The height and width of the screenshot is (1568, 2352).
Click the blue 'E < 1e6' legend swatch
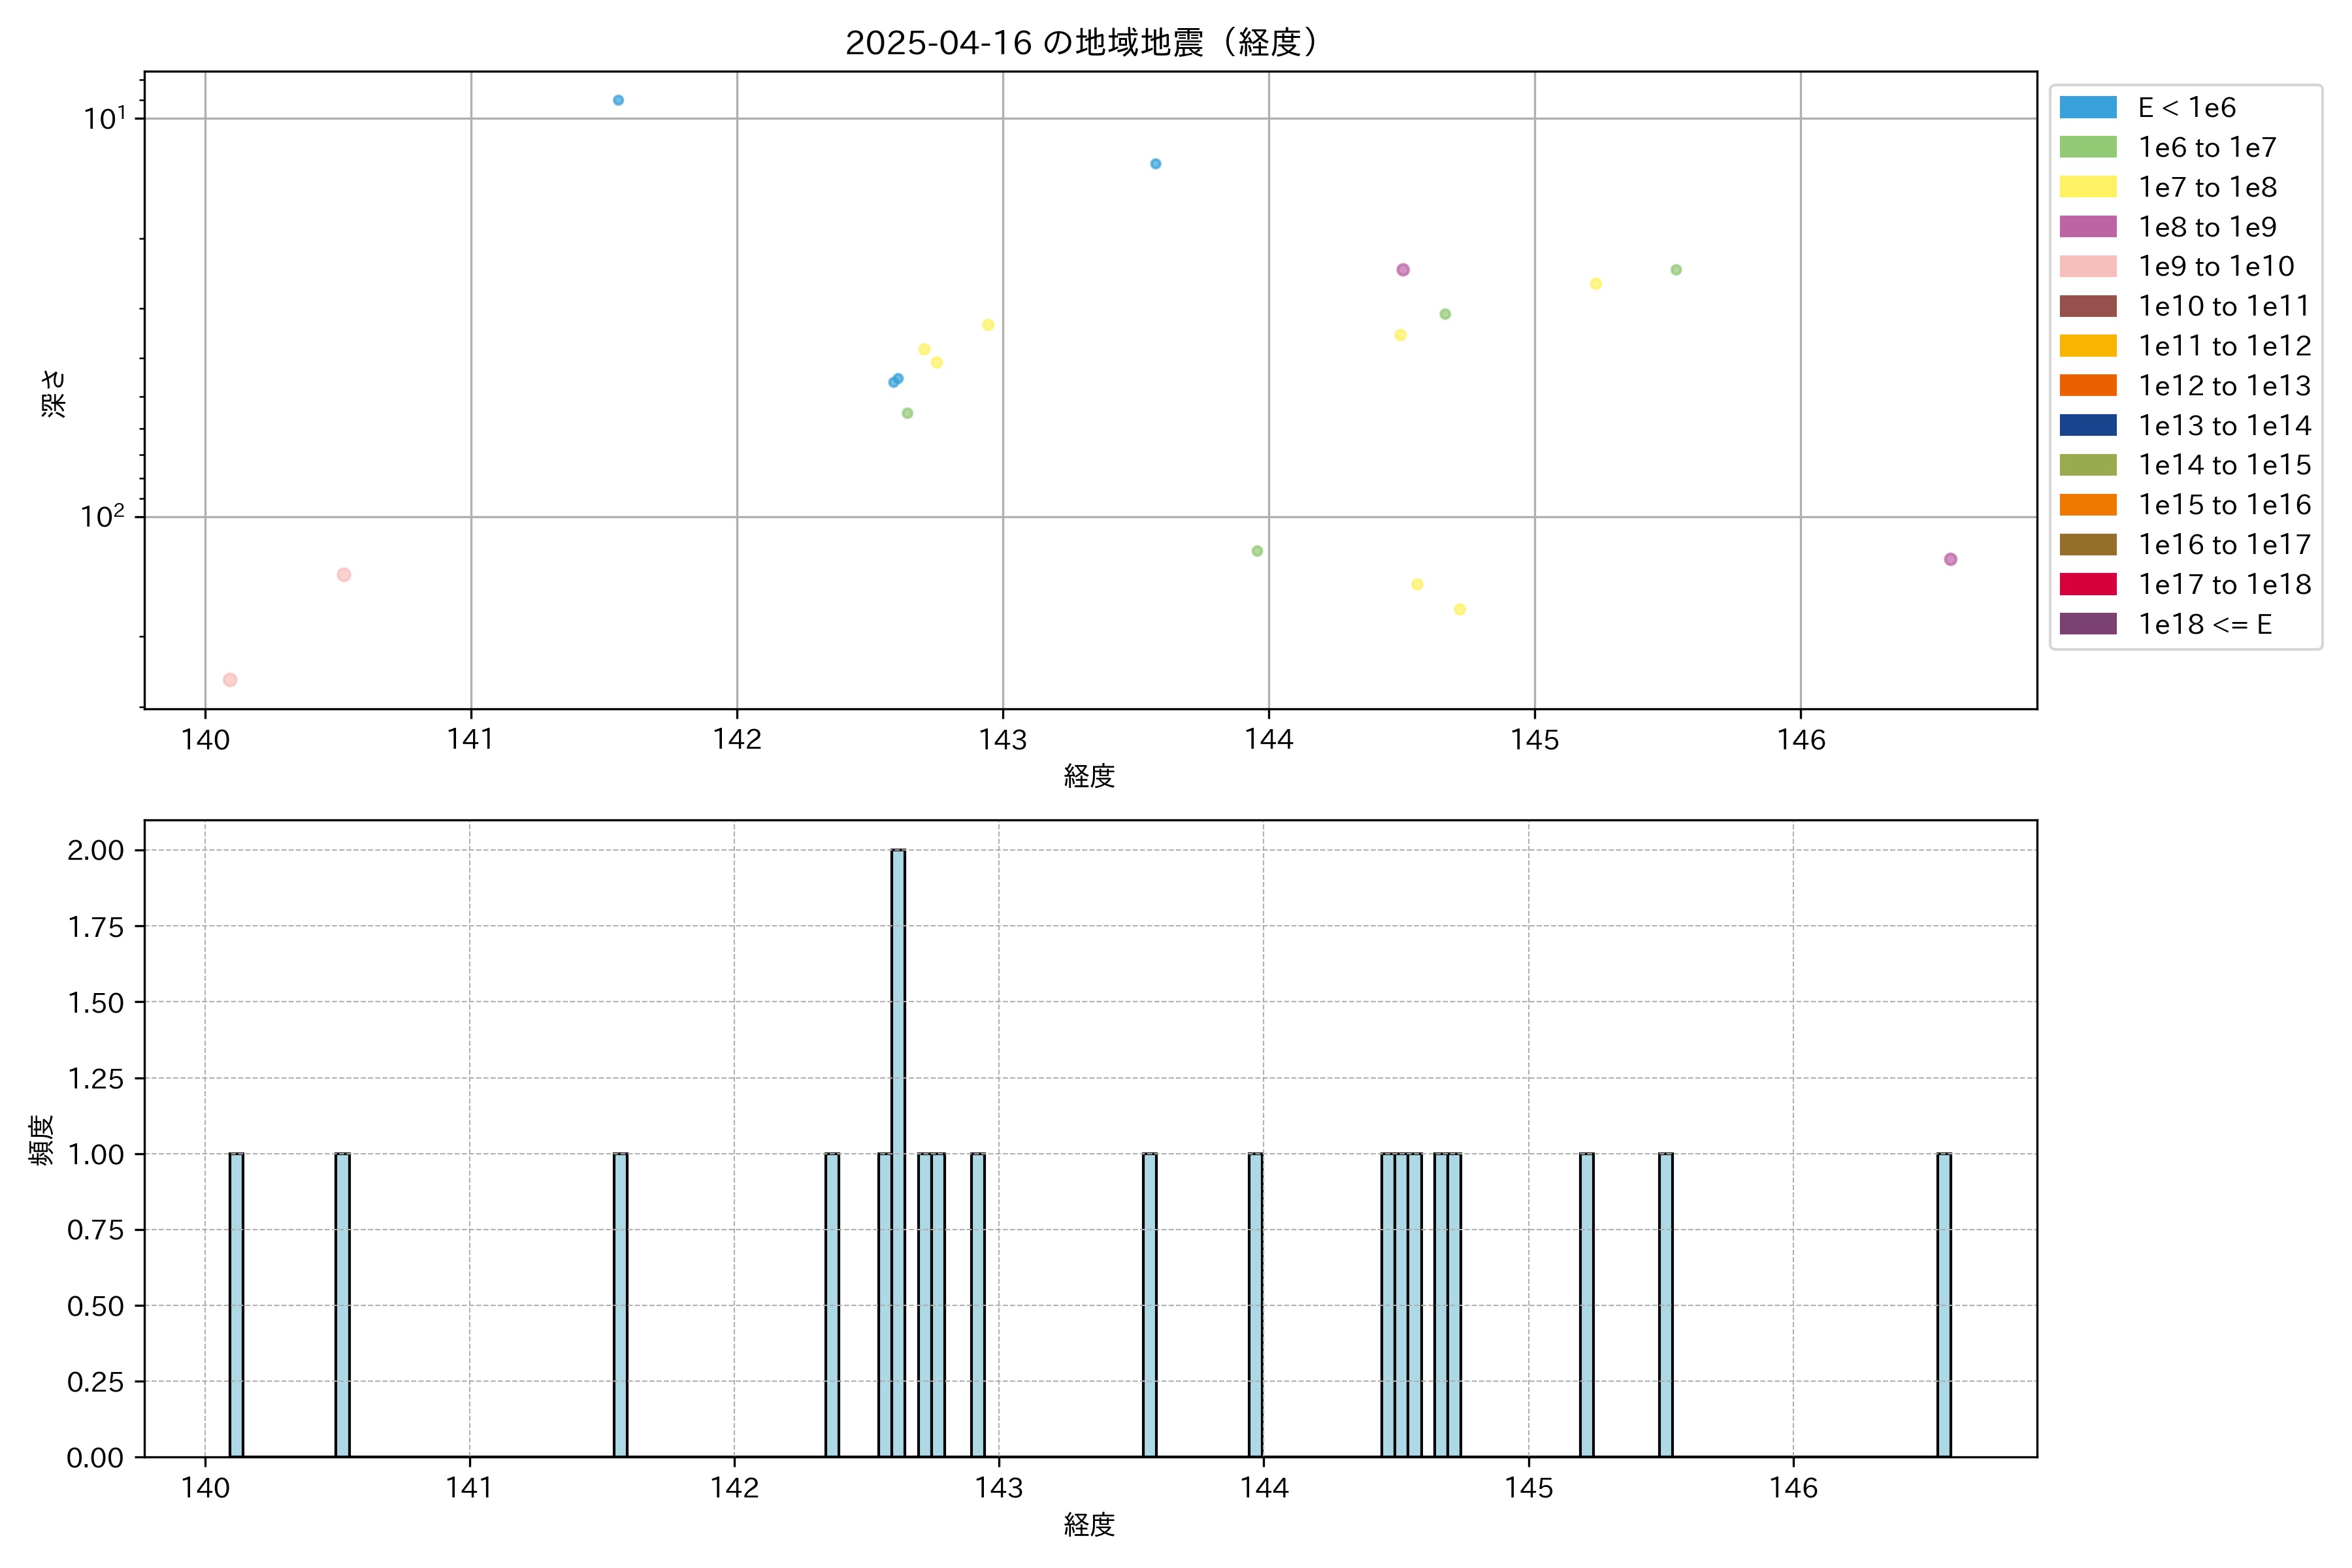(x=2087, y=107)
